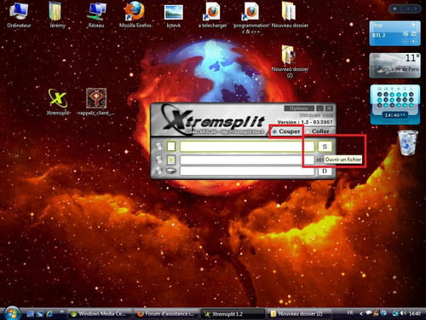
Task: Raise volume with radio gadget plus button
Action: pos(414,42)
